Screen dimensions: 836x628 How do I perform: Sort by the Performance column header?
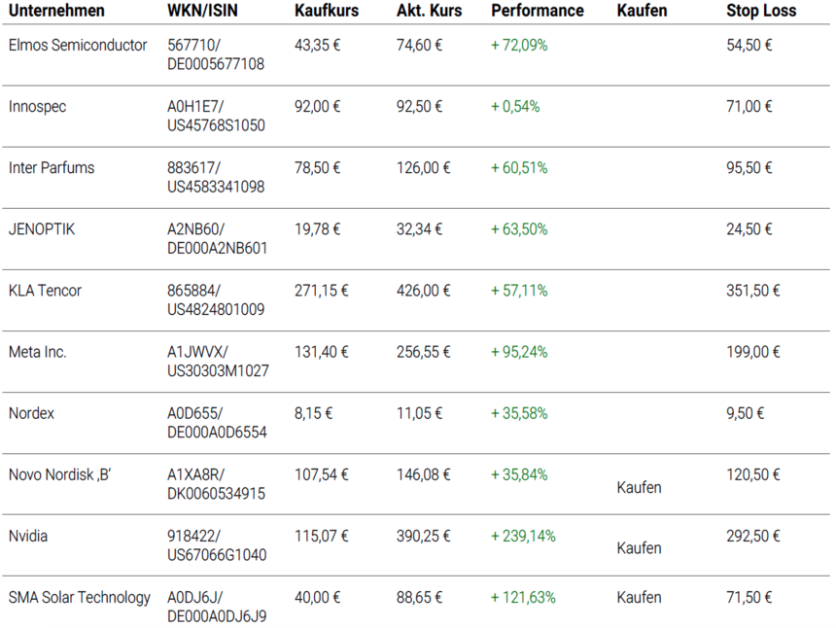click(537, 11)
